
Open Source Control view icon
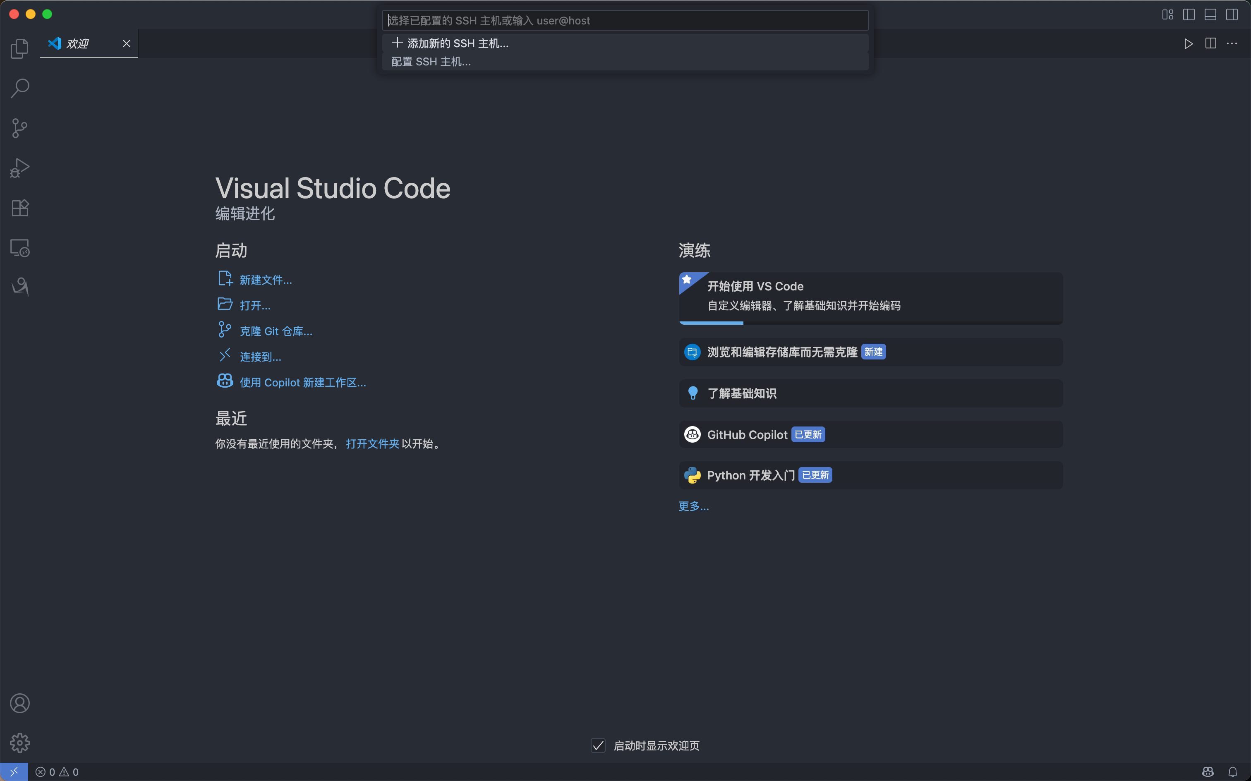[x=19, y=128]
